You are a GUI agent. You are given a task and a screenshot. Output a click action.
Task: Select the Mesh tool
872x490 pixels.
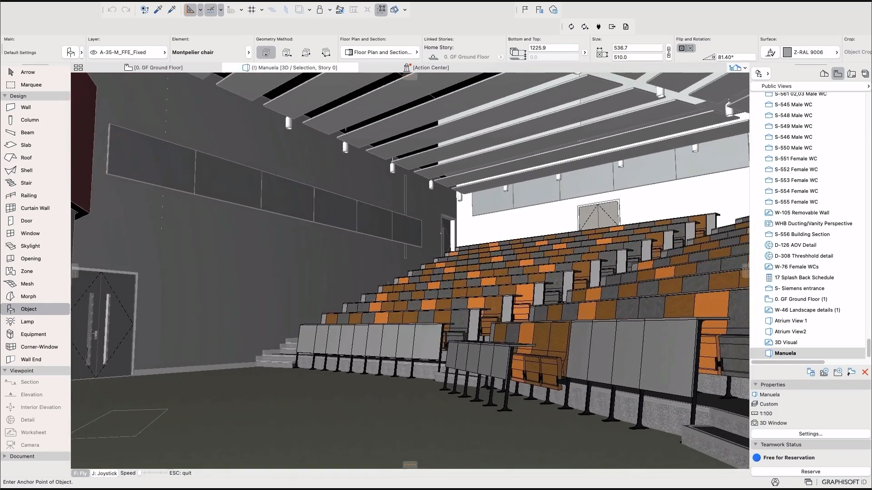tap(35, 284)
